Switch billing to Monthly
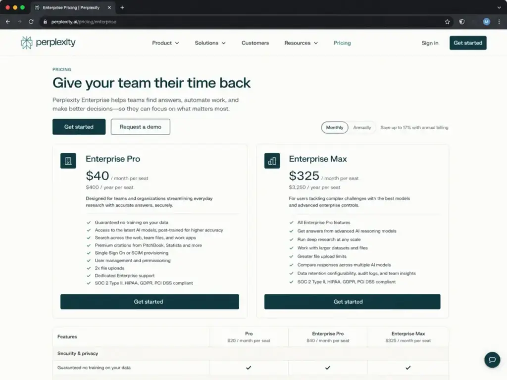The height and width of the screenshot is (380, 507). (335, 127)
